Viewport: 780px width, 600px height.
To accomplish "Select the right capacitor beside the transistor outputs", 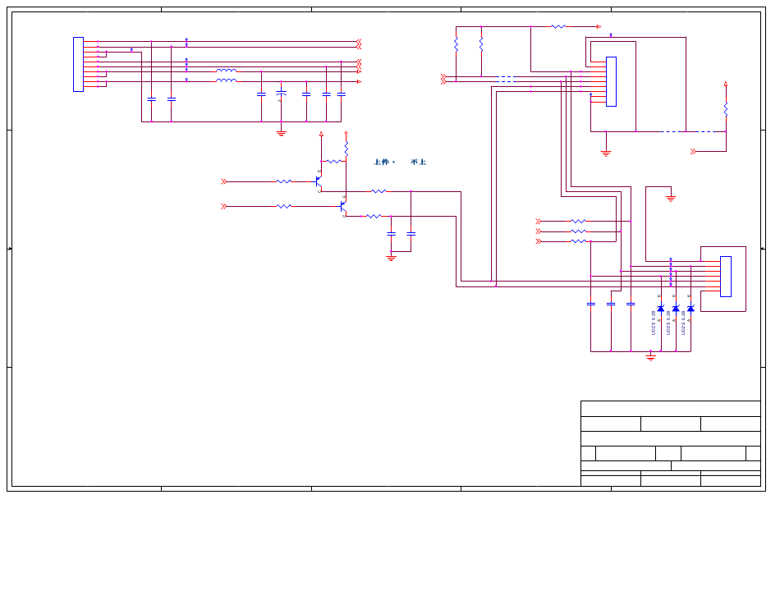I will (411, 234).
